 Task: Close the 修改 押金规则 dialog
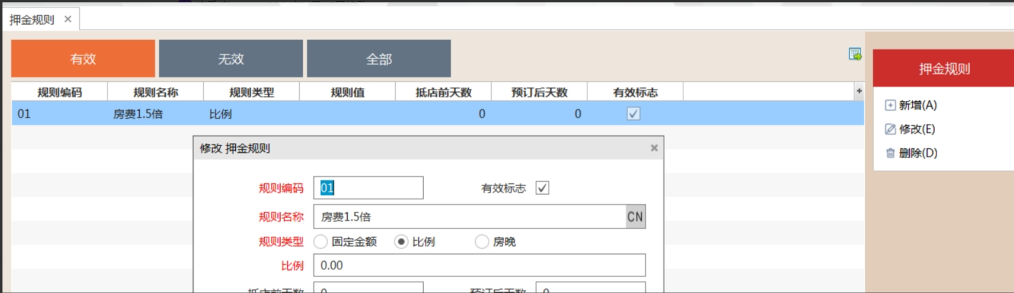point(654,148)
